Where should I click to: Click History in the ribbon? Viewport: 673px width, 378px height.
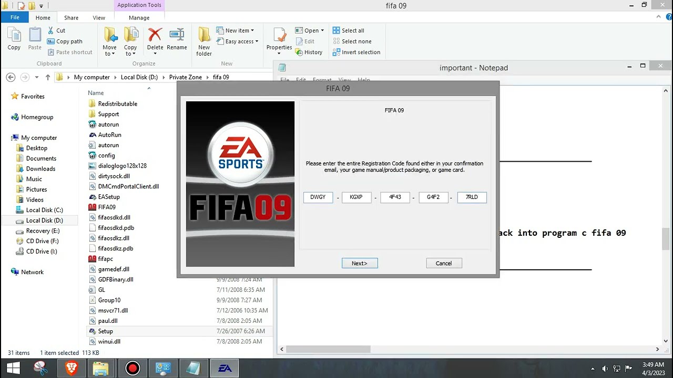pos(309,52)
